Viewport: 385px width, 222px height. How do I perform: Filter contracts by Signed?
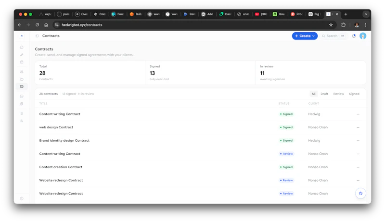(x=354, y=94)
